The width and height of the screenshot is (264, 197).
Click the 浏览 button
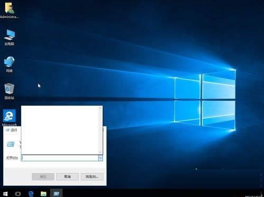click(92, 176)
